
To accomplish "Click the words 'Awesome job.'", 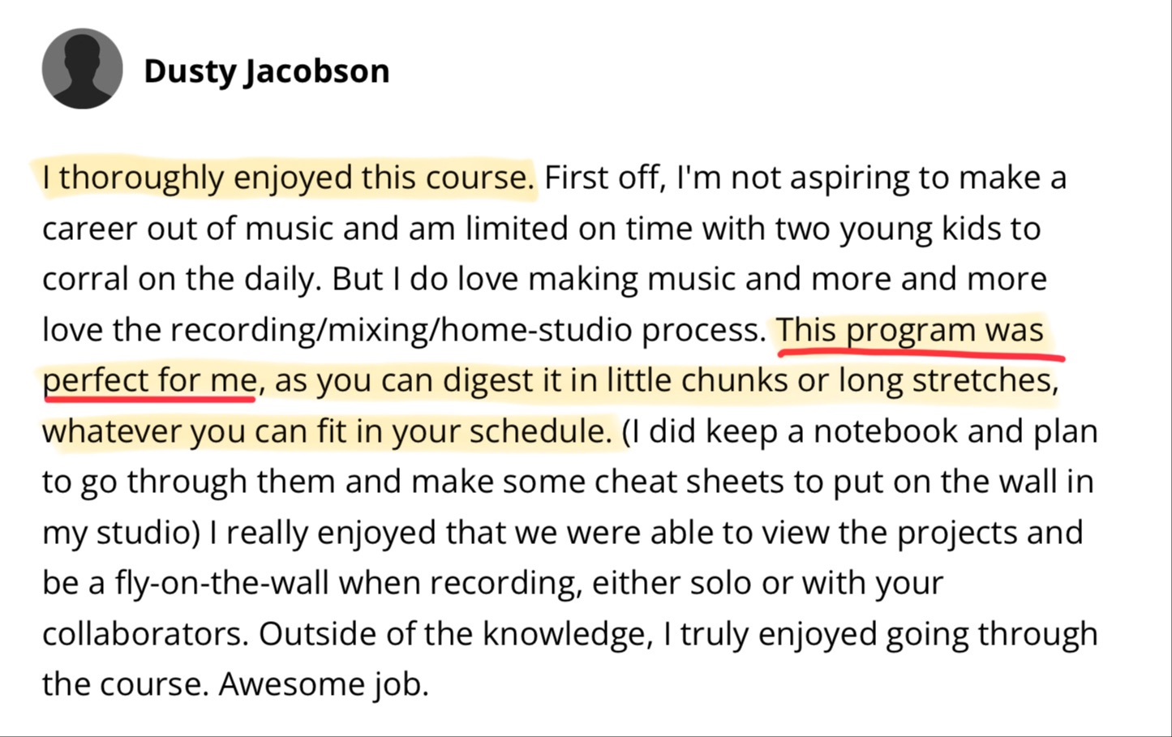I will [x=324, y=684].
